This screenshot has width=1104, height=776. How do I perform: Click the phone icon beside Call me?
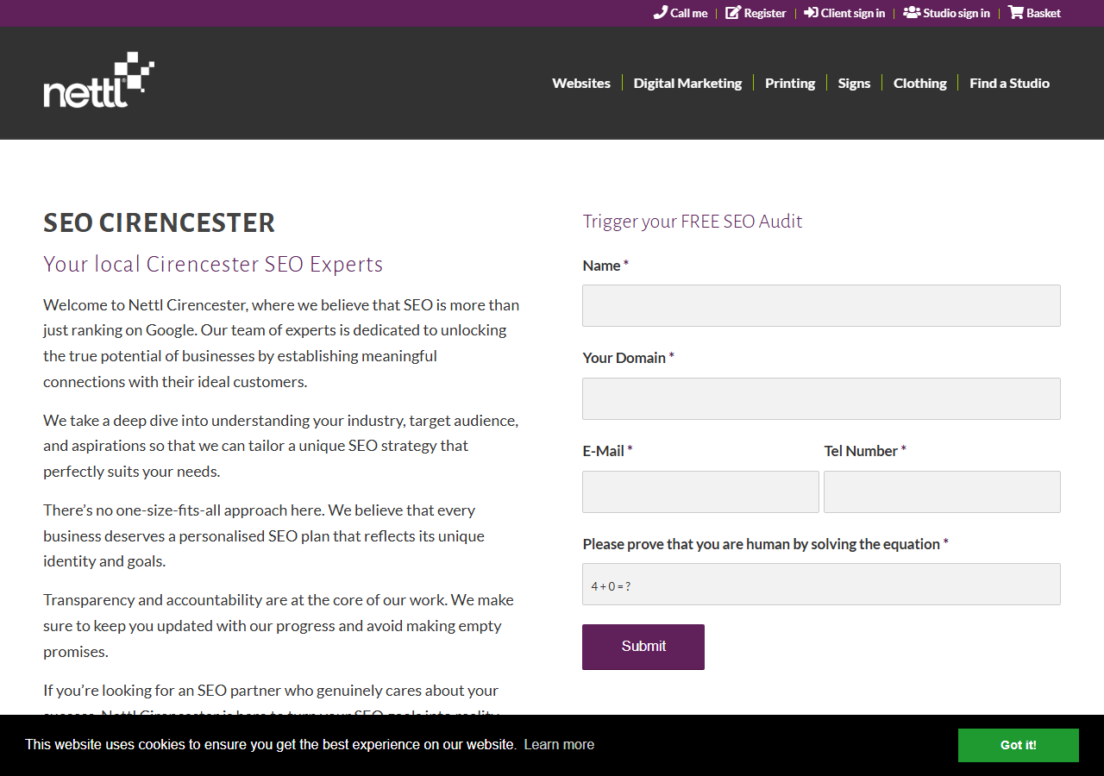coord(660,13)
